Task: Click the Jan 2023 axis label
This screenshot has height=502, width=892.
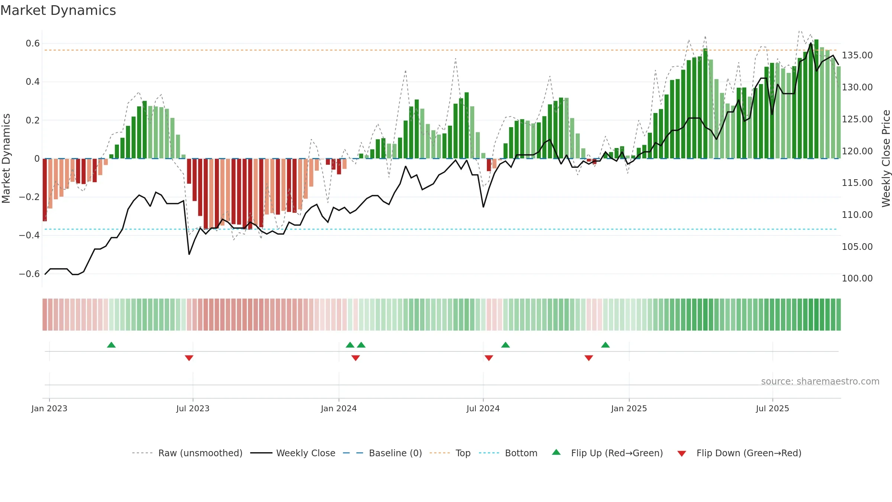Action: (x=49, y=408)
